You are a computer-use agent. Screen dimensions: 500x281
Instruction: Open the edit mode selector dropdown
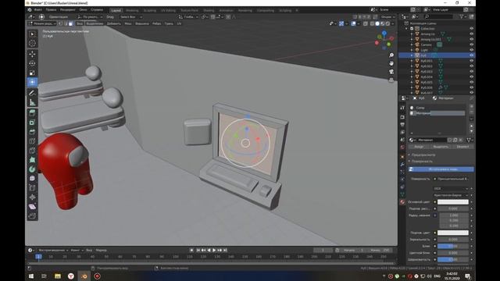point(42,23)
